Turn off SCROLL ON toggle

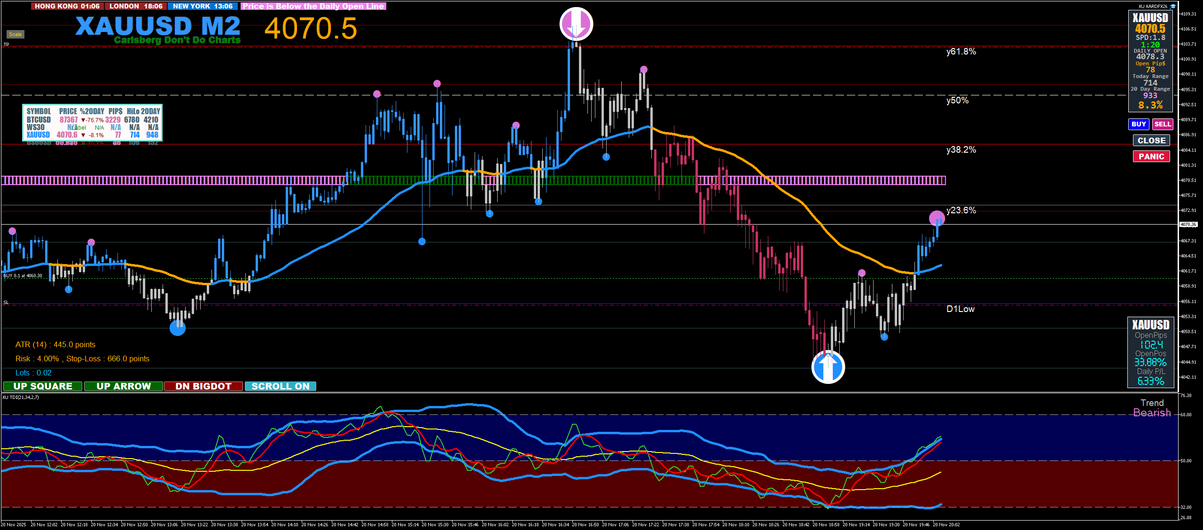[281, 386]
